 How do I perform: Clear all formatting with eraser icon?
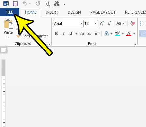click(x=133, y=23)
